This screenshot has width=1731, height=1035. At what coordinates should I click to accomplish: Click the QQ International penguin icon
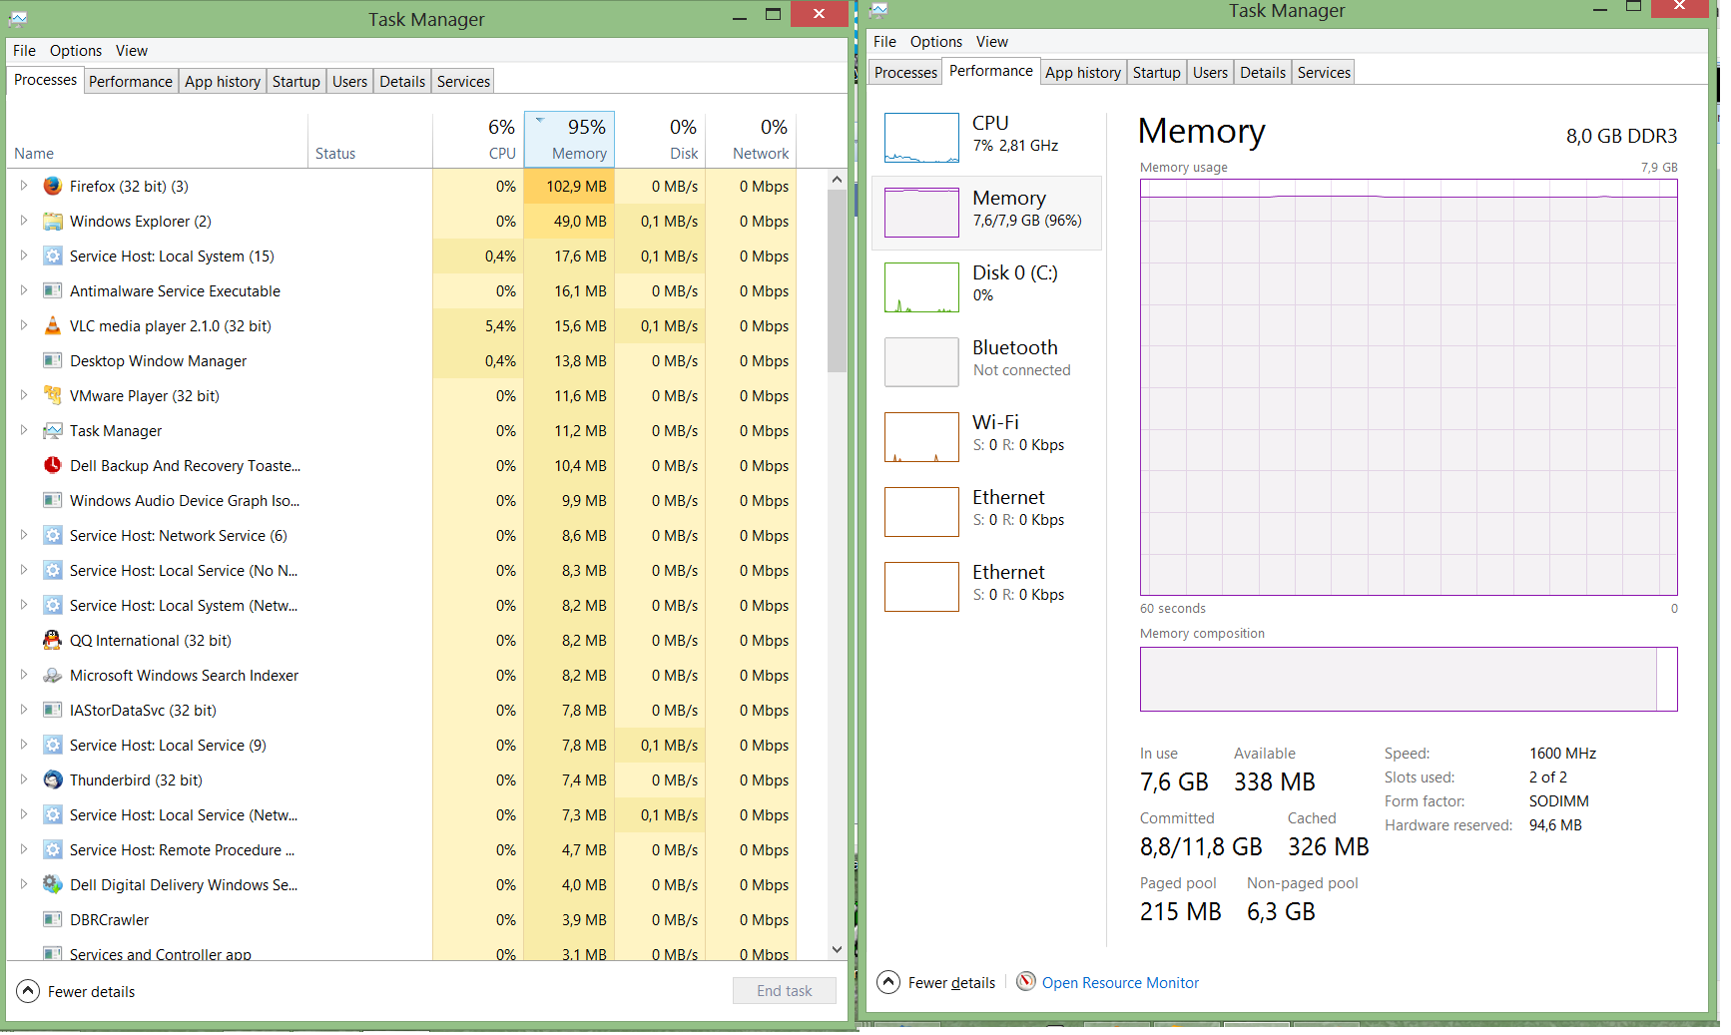coord(53,640)
